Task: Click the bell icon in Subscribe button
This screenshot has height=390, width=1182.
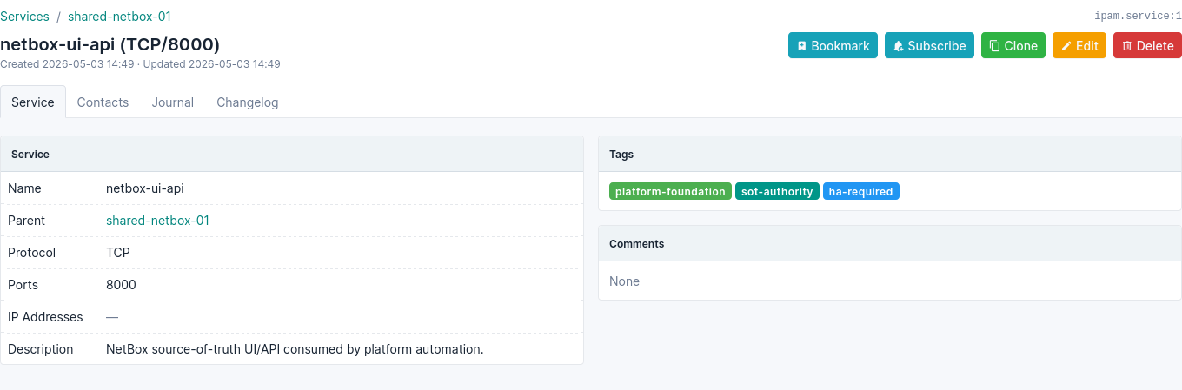Action: 899,46
